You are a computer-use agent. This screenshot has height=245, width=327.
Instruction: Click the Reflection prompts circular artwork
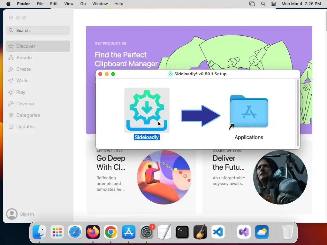pyautogui.click(x=164, y=177)
